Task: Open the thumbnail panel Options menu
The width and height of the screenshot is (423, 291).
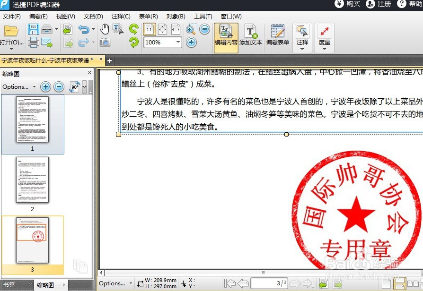Action: [18, 86]
